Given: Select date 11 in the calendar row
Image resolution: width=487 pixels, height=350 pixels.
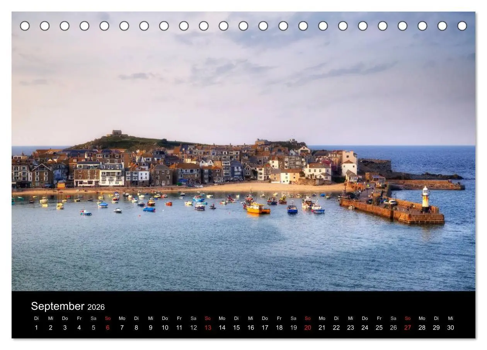Looking at the screenshot, I should click(179, 328).
